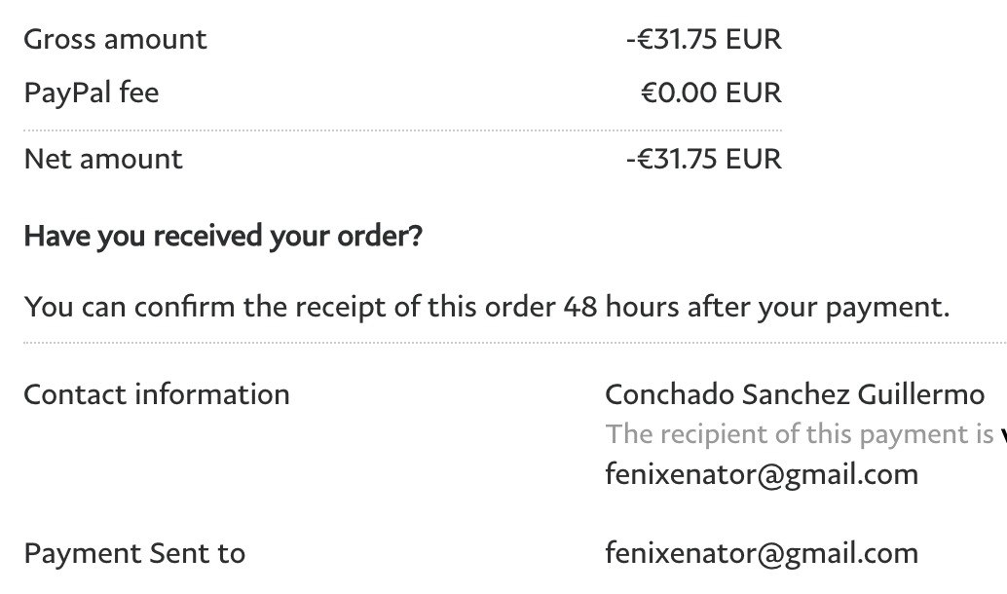The image size is (1007, 594).
Task: Select the name Conchado Sanchez Guillermo
Action: tap(794, 394)
